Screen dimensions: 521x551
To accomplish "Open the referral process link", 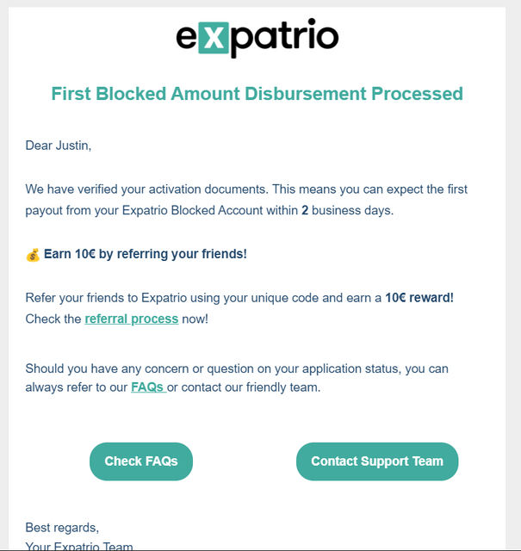I will tap(132, 319).
